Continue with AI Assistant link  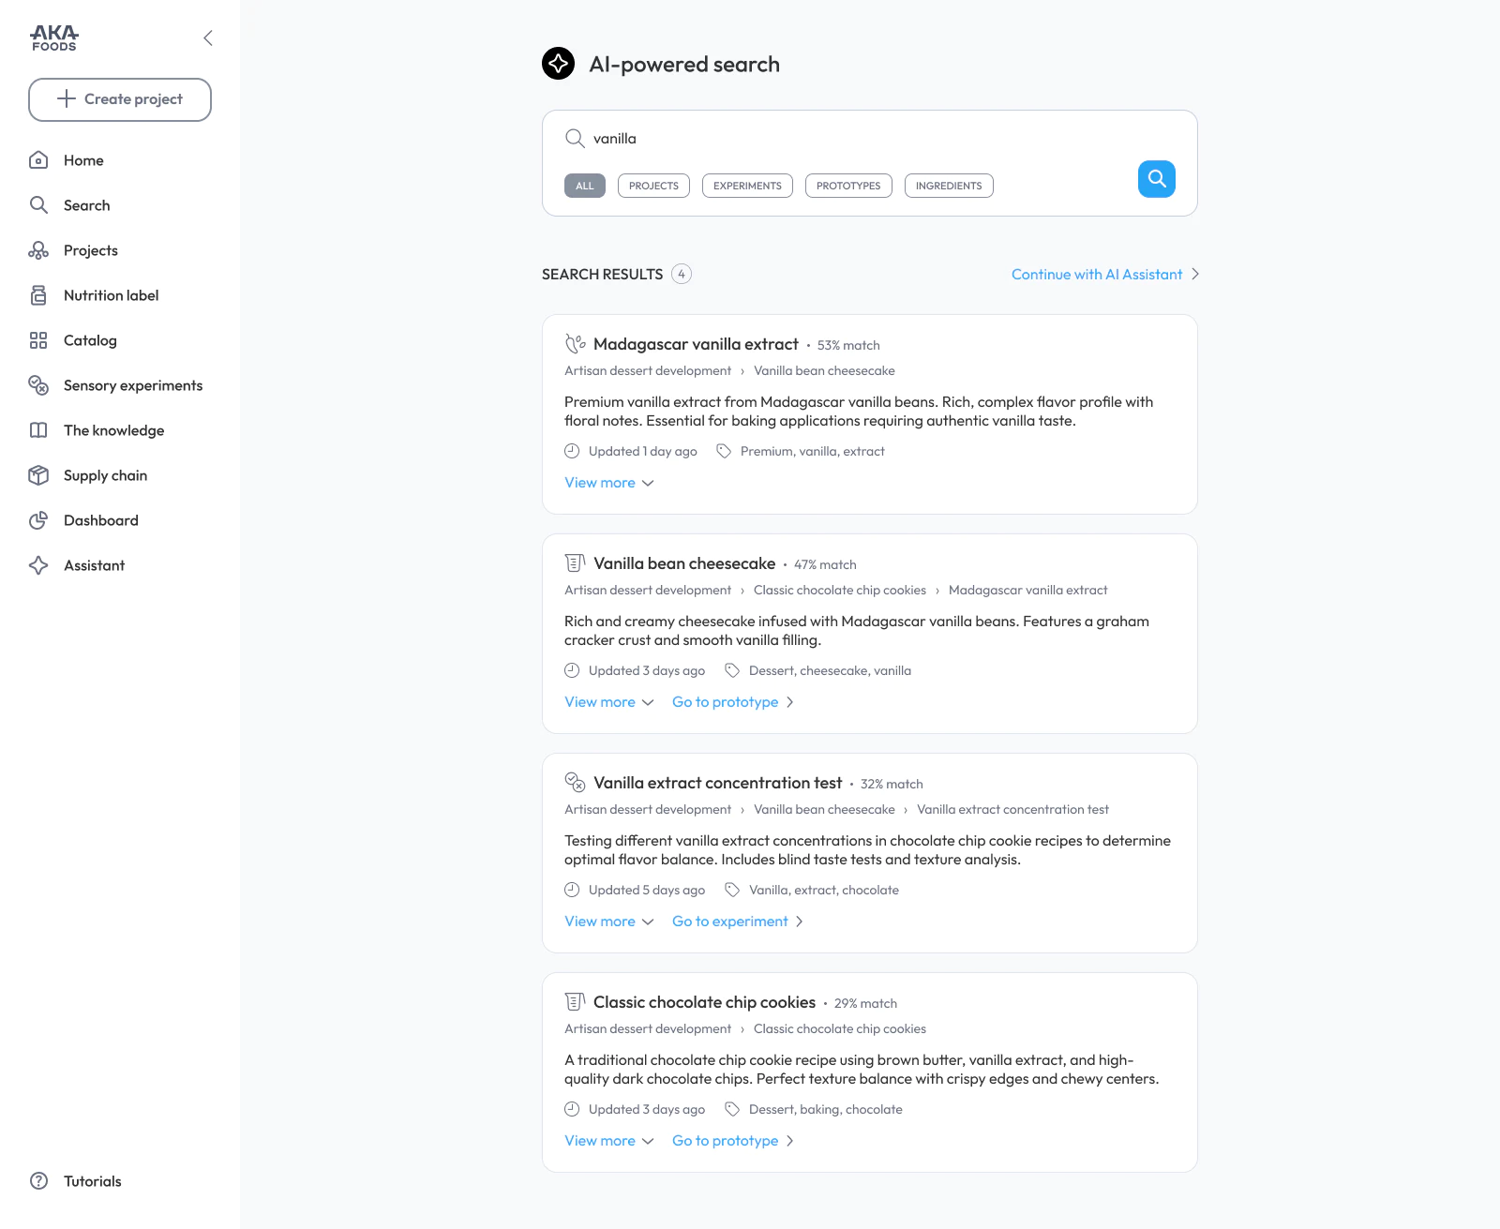tap(1105, 275)
